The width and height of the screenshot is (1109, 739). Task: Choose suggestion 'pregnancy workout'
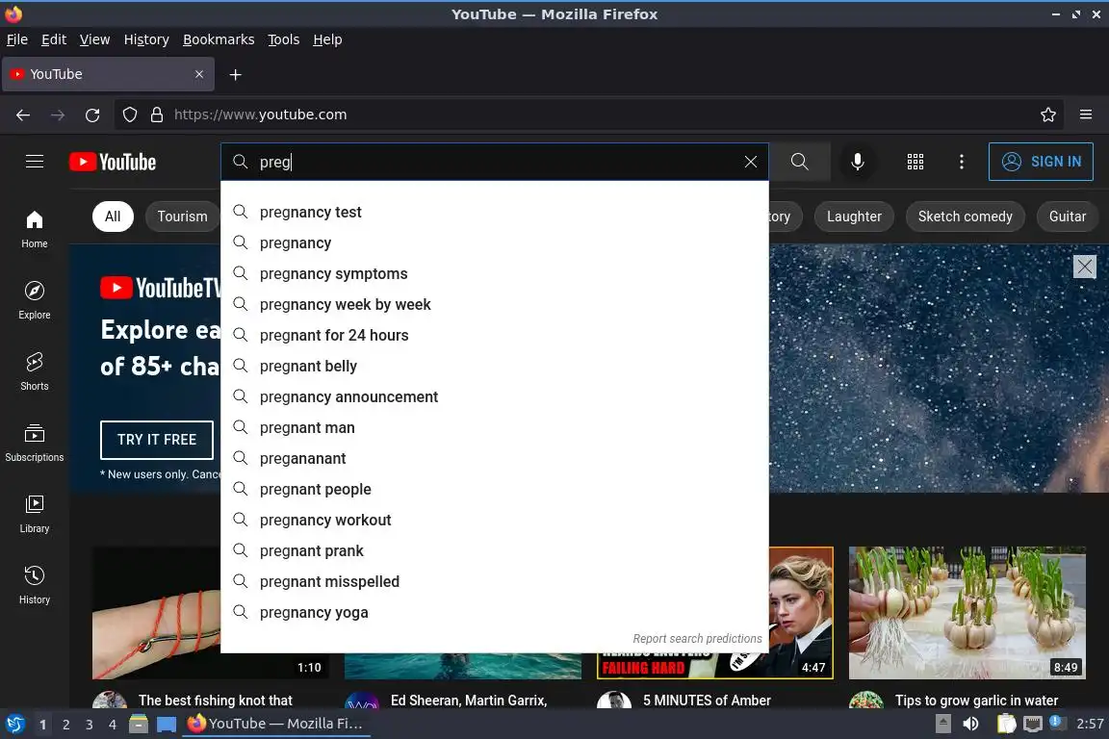pos(495,521)
